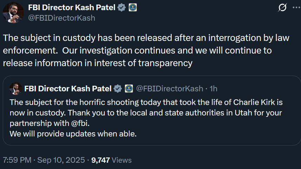The image size is (301, 169).
Task: Click the 9,747 Views count
Action: click(111, 160)
